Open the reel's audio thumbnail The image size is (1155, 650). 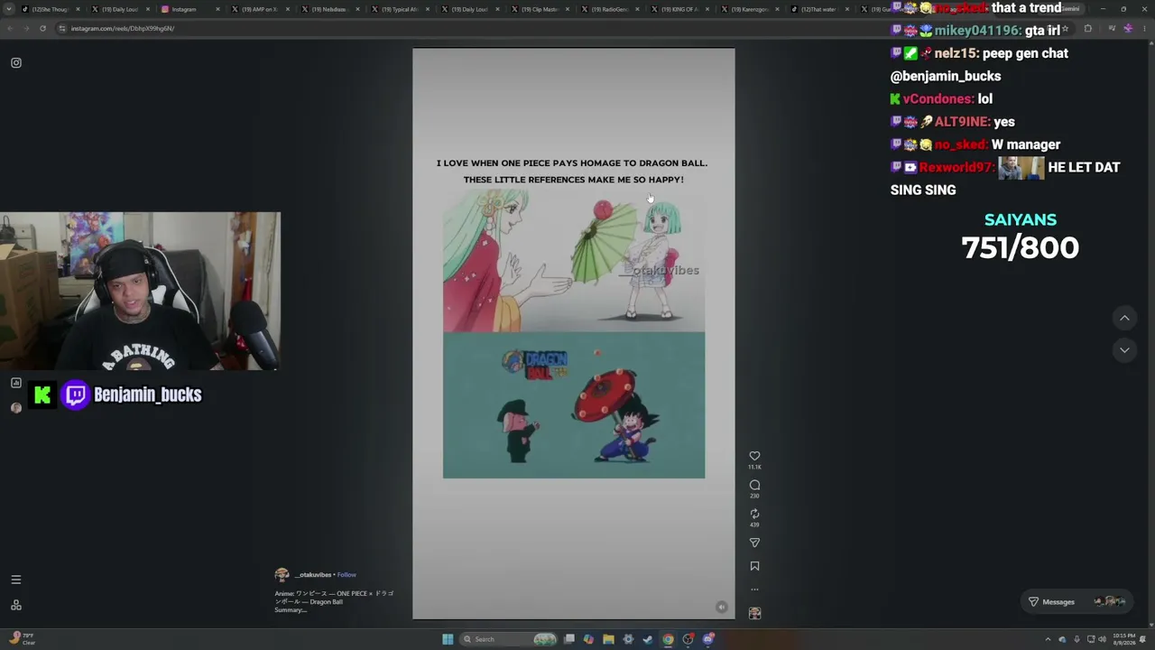pos(754,613)
